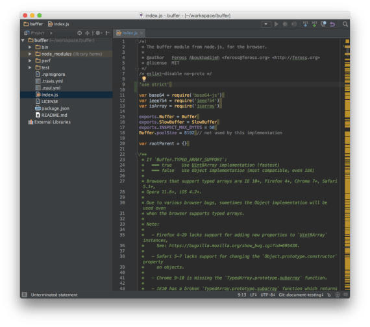Close the index.js editor tab
Viewport: 370px width, 327px height.
[142, 33]
